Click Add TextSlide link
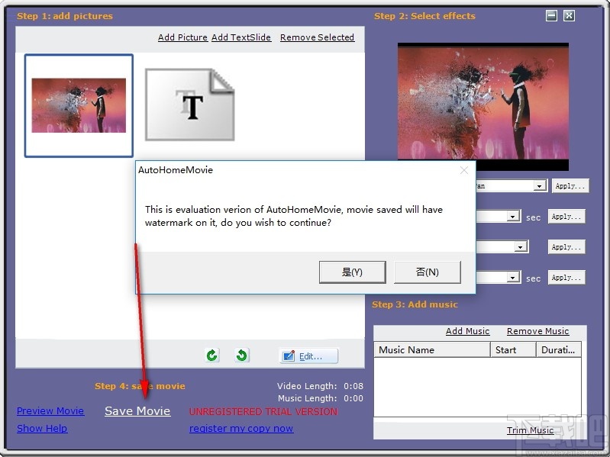 (x=241, y=37)
